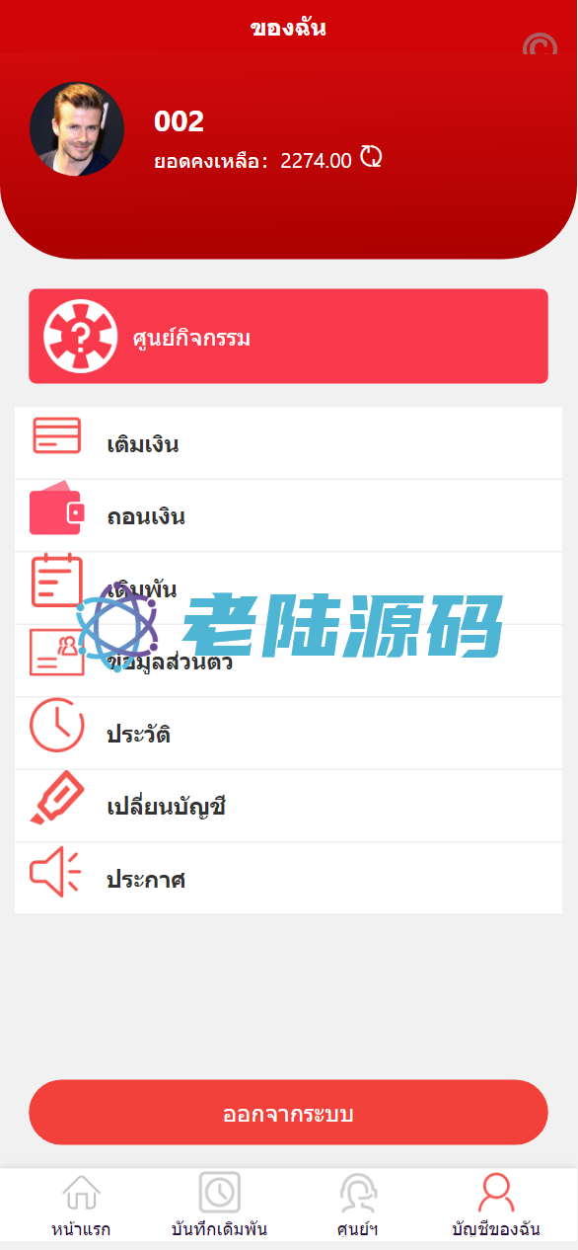Click the poker chip question mark icon

(x=80, y=336)
